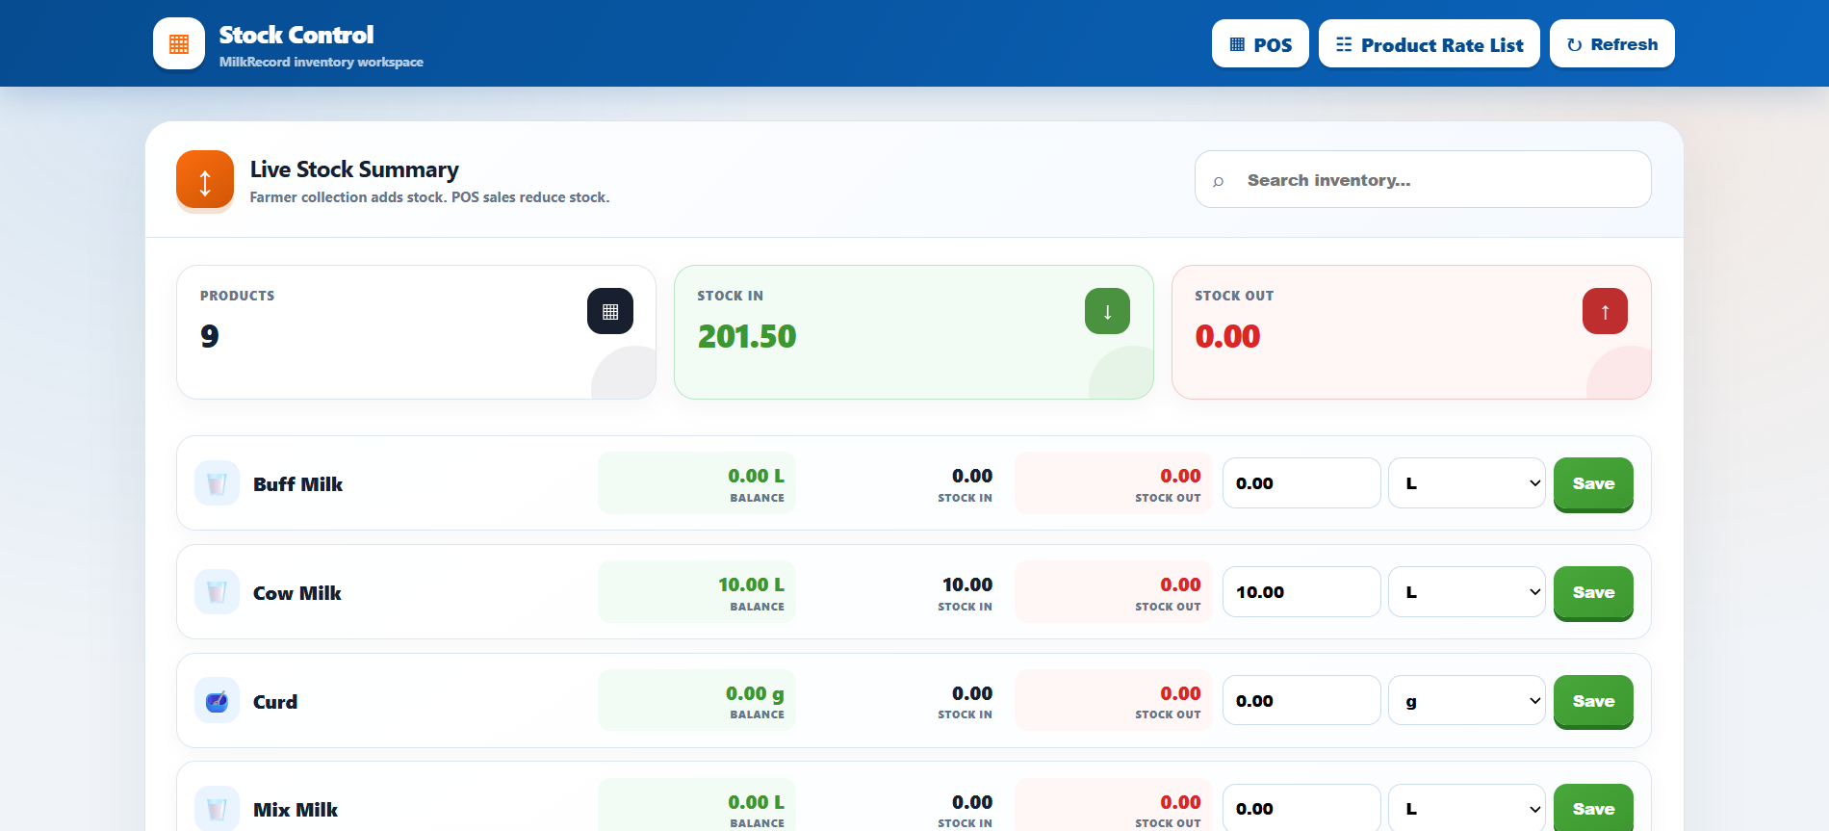Click the Mix Milk glass icon
This screenshot has width=1829, height=831.
tap(217, 809)
